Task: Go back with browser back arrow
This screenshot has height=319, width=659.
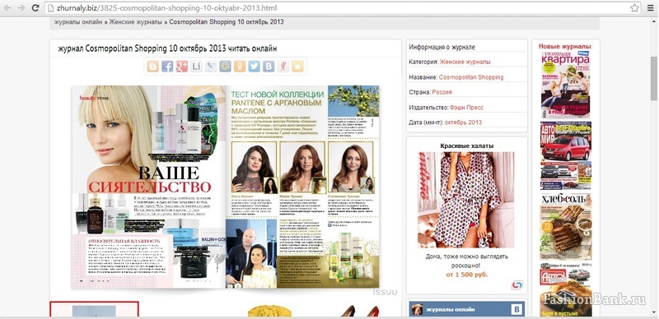Action: coord(7,8)
